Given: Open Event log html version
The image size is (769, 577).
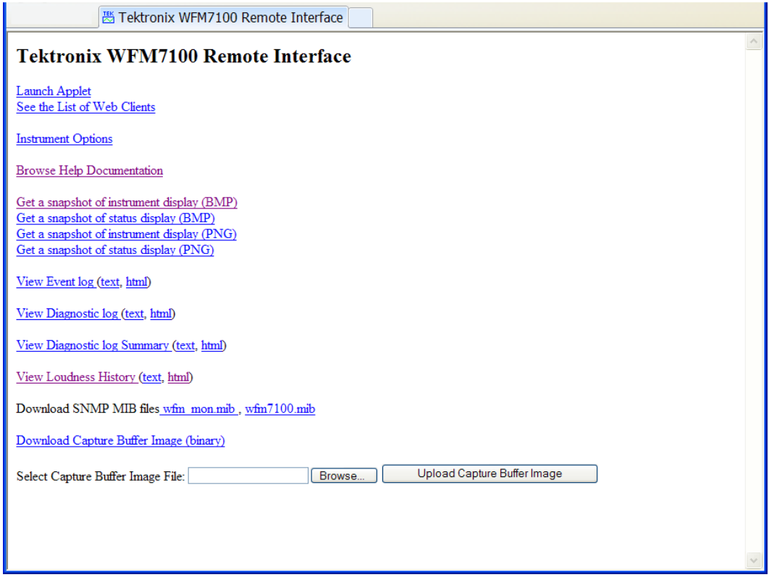Looking at the screenshot, I should click(137, 282).
